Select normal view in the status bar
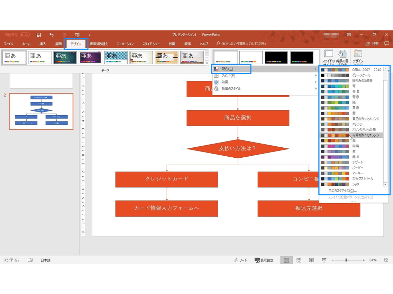Image resolution: width=393 pixels, height=294 pixels. [x=286, y=260]
